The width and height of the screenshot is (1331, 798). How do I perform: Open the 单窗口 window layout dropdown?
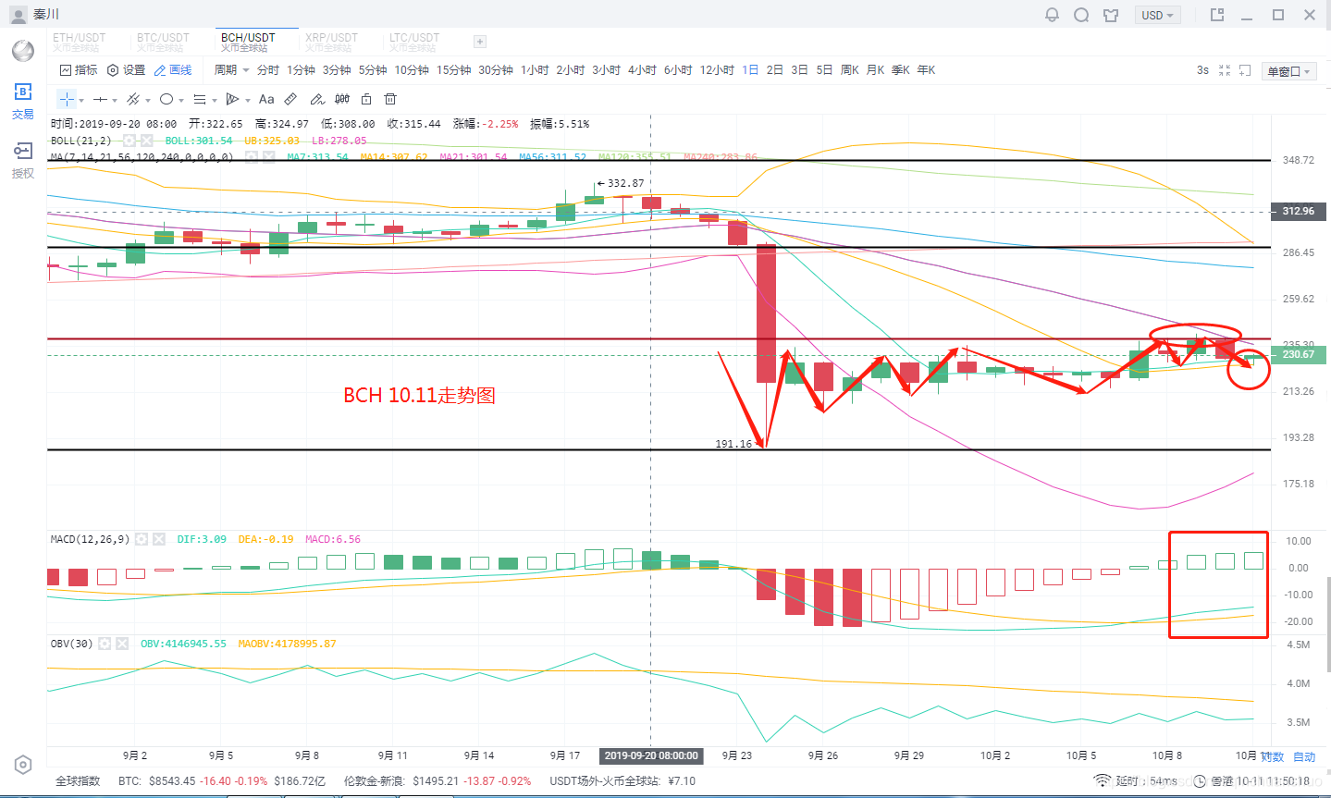[1288, 71]
